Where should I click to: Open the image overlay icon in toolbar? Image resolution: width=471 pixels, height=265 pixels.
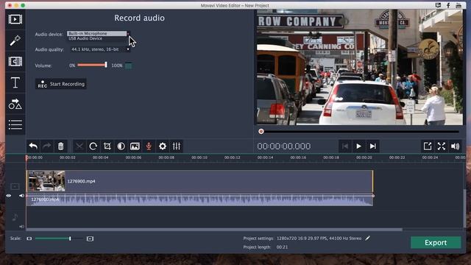(135, 146)
